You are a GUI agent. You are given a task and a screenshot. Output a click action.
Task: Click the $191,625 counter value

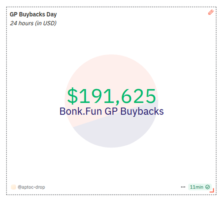point(111,96)
